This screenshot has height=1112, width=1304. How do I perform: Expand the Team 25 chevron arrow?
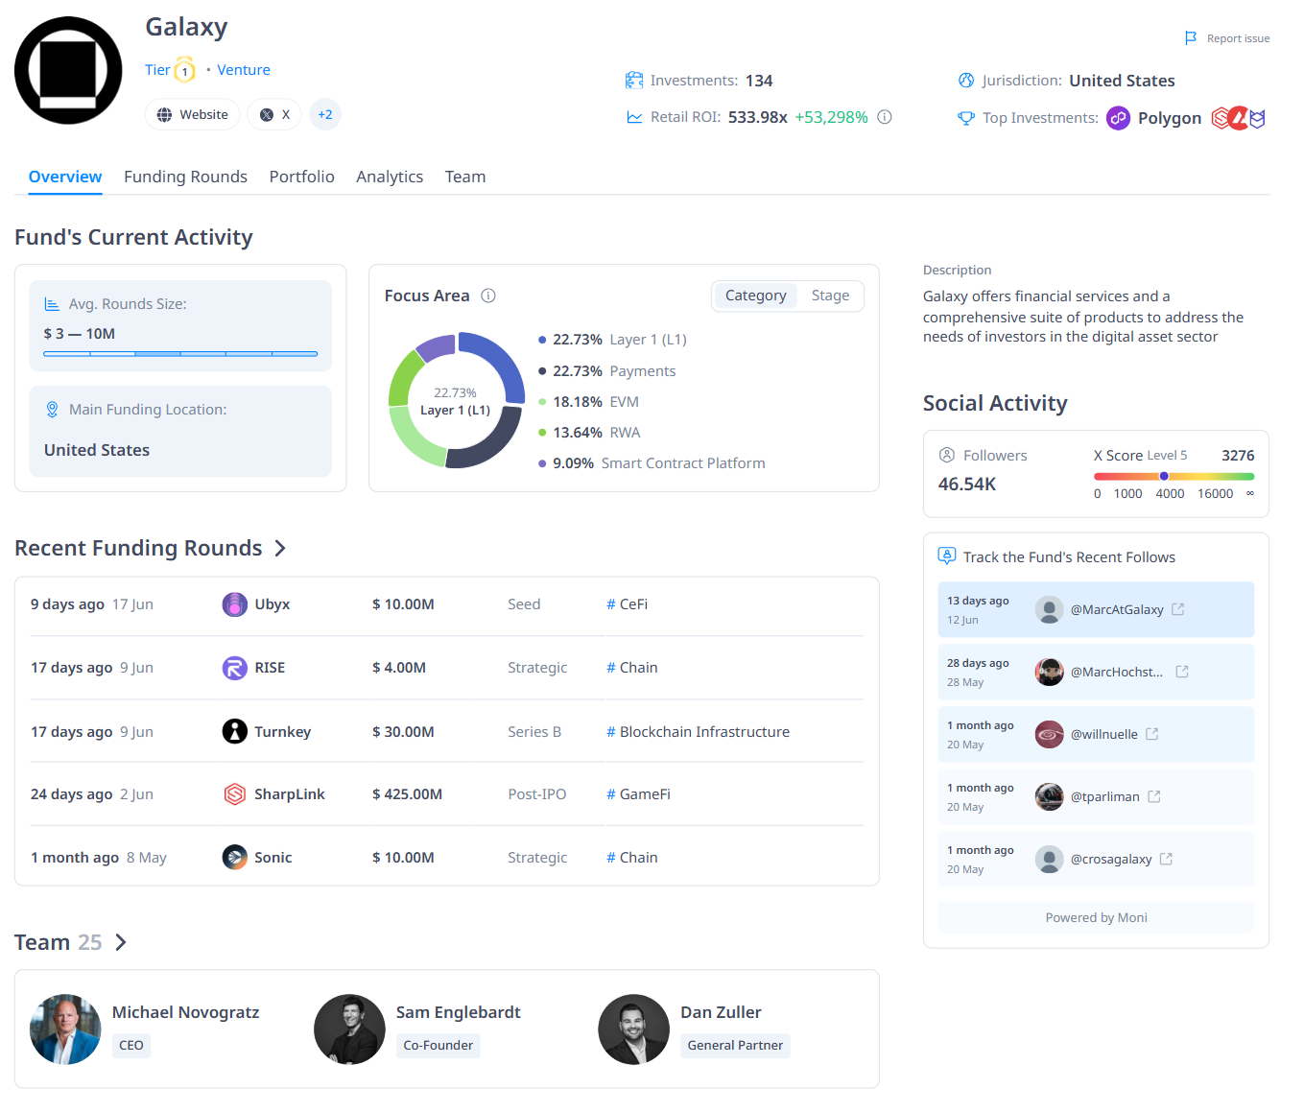[x=121, y=942]
